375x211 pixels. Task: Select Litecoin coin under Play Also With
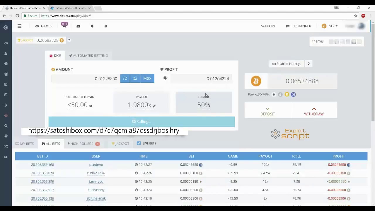280,94
